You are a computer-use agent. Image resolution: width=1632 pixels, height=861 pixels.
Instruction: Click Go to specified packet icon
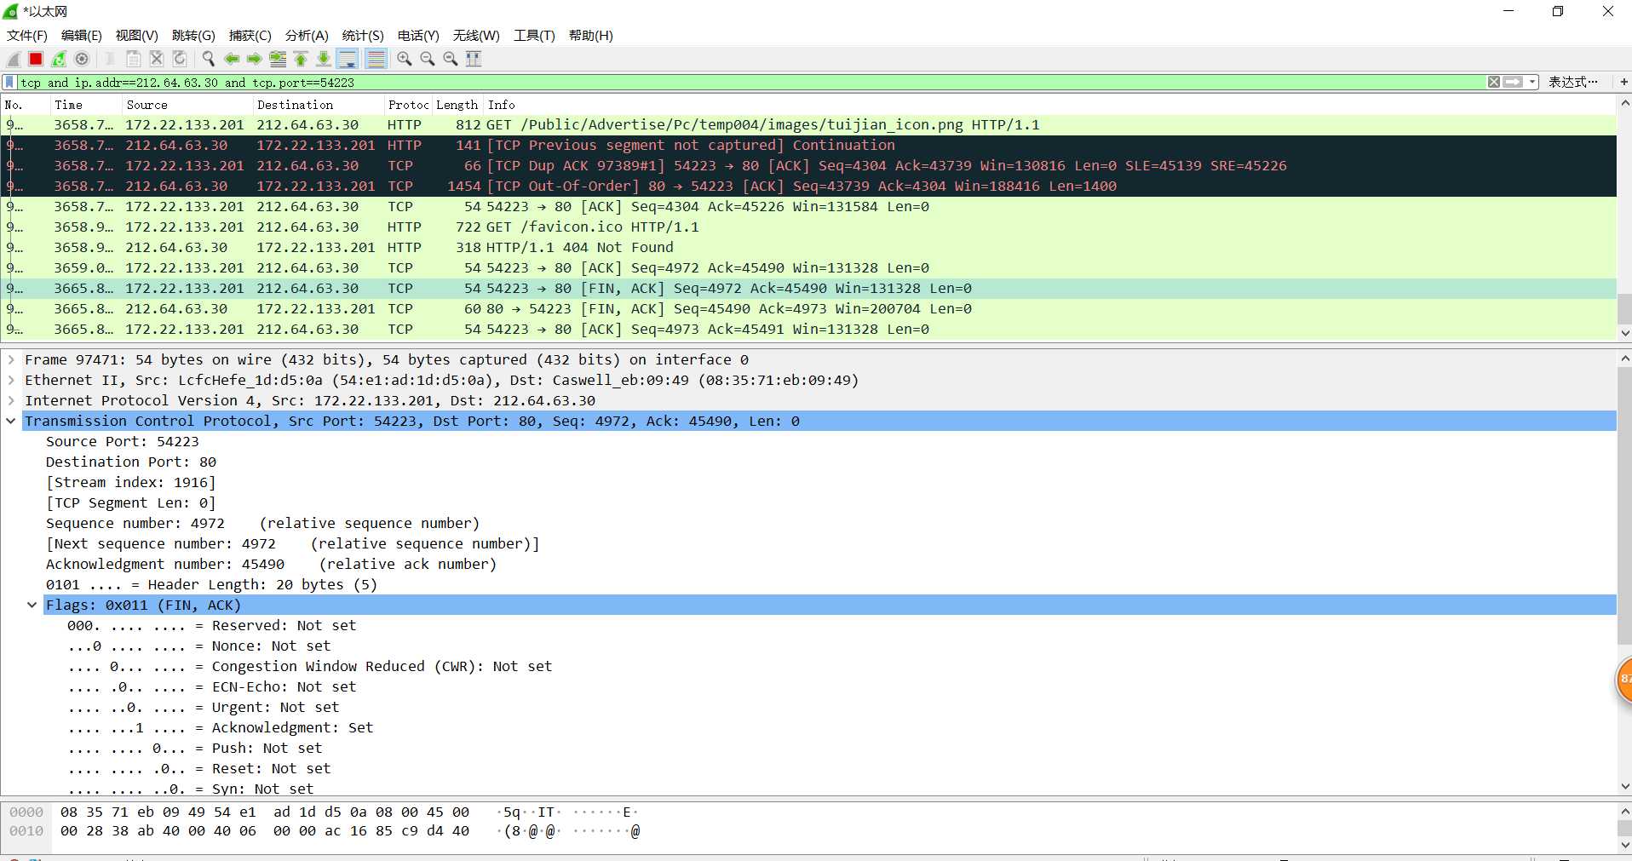(278, 59)
